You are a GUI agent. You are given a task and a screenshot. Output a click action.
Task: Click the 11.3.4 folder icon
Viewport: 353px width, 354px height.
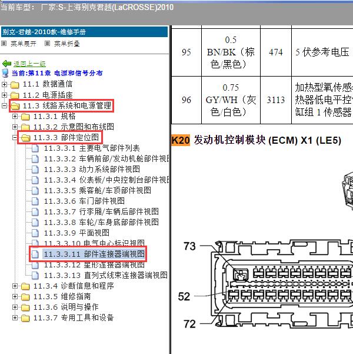[x=25, y=286]
